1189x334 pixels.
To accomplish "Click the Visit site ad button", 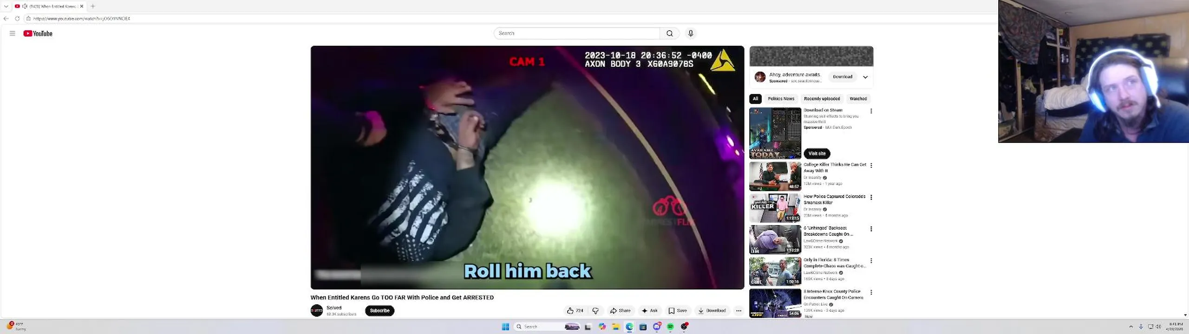I will coord(817,154).
